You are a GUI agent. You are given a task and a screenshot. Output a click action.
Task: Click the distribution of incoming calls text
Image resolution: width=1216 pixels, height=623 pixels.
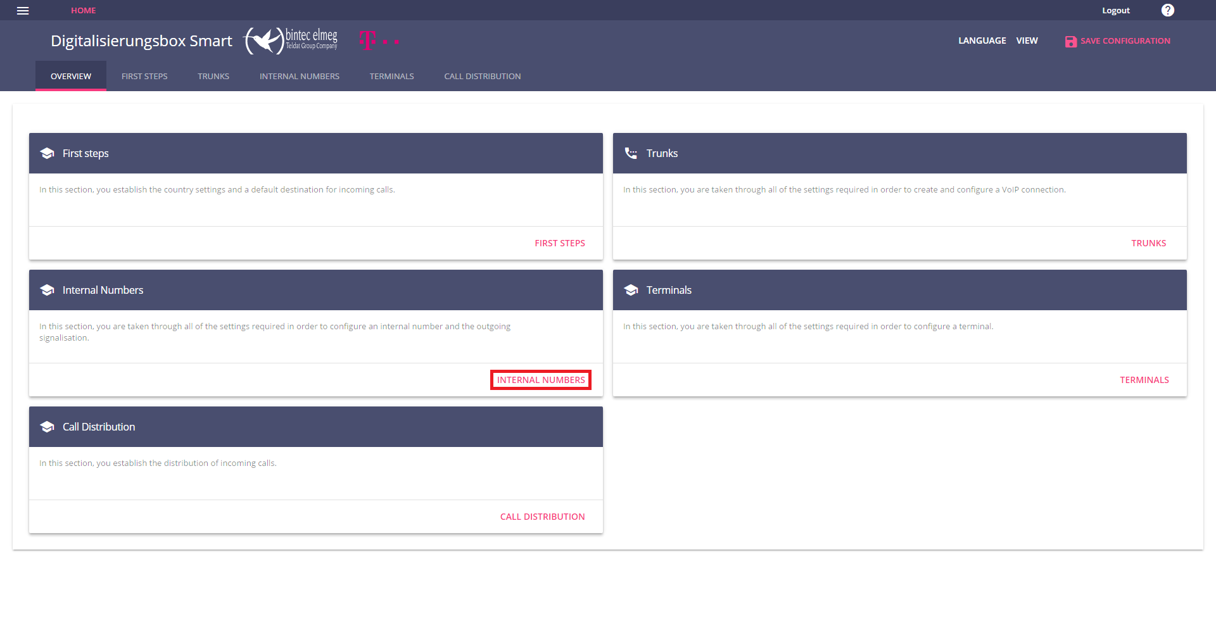pyautogui.click(x=158, y=463)
